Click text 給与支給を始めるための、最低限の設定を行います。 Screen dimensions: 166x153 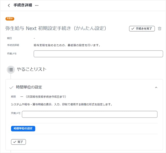click(x=67, y=45)
